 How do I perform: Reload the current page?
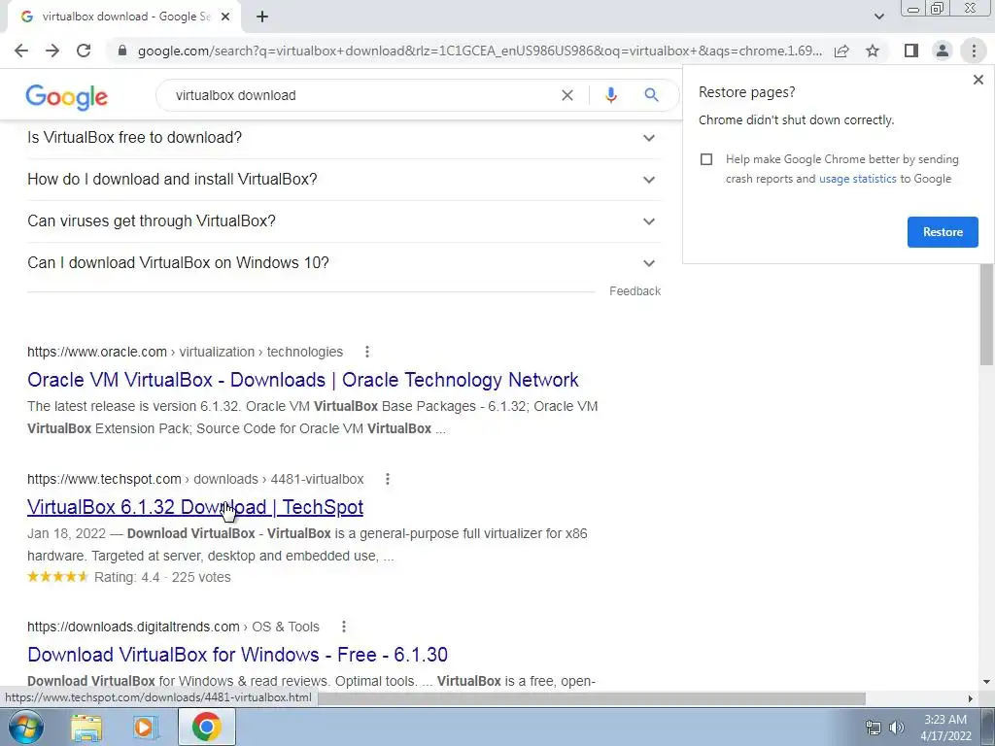(84, 51)
